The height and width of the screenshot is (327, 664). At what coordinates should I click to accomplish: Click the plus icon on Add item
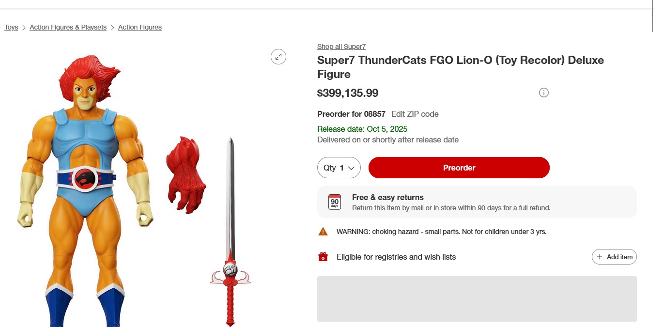click(600, 257)
